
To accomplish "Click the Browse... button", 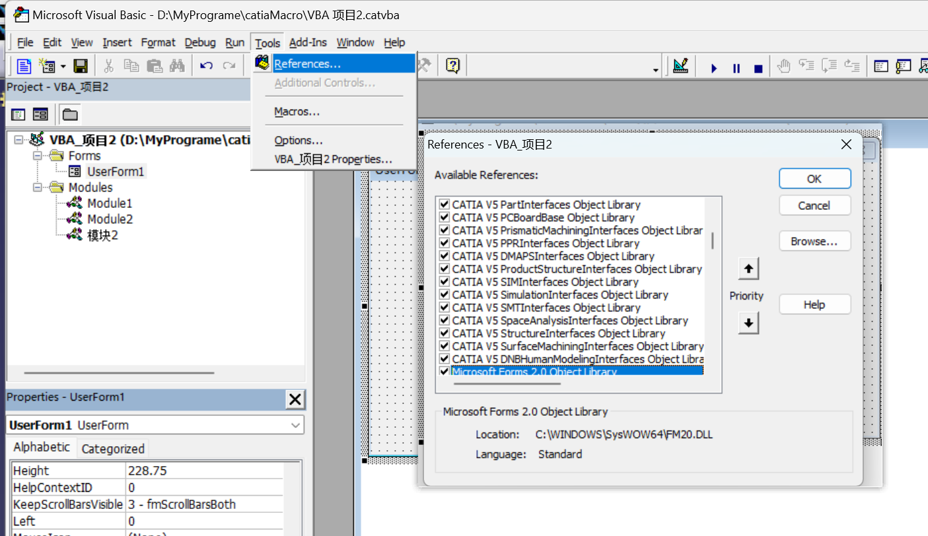I will (814, 242).
